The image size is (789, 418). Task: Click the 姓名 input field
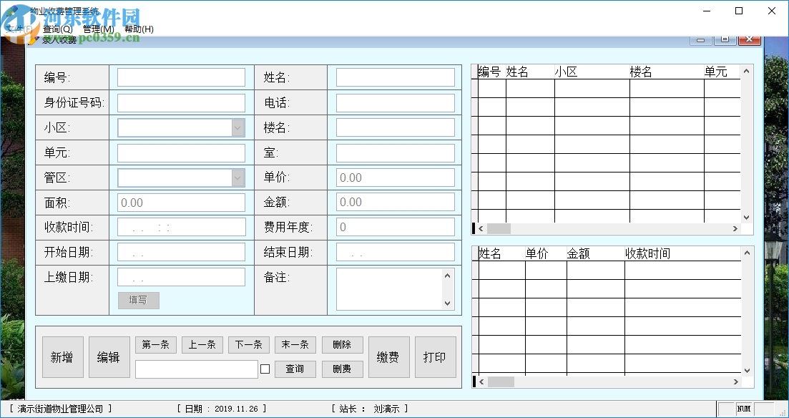click(396, 77)
